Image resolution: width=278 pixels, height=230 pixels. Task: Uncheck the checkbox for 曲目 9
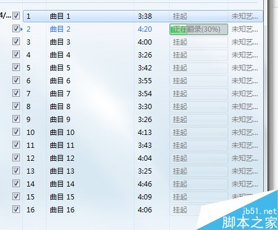tap(16, 119)
